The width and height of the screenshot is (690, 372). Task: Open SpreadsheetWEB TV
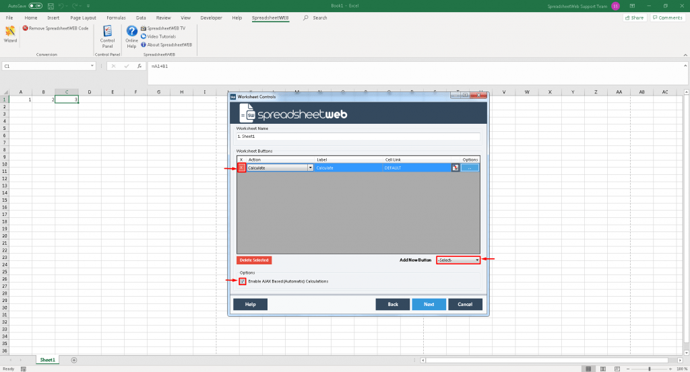tap(163, 28)
